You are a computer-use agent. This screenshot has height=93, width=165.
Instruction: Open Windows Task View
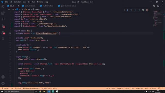(36, 91)
